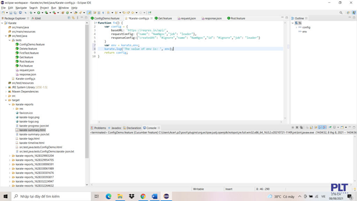
Task: Toggle Link with Editor in Package Explorer
Action: 73,18
